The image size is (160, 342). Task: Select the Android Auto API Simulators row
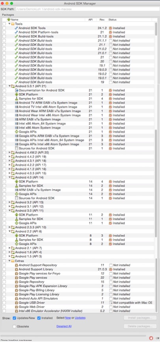click(x=78, y=298)
